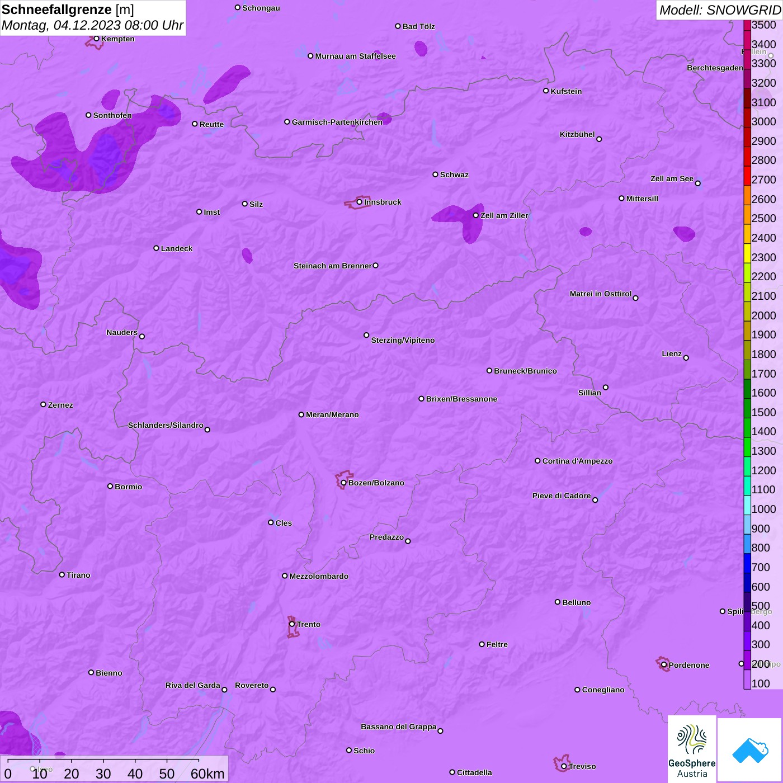Click the '60km' scale bar label
The image size is (783, 783).
[207, 773]
